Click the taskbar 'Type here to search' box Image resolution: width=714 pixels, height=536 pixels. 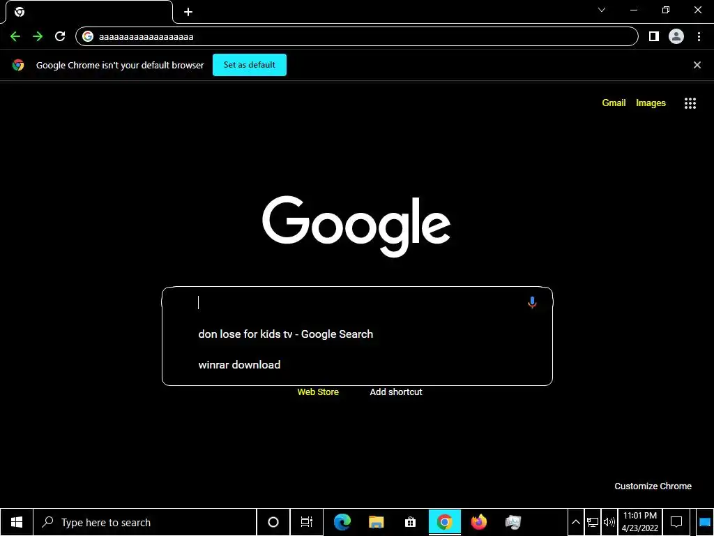[145, 522]
